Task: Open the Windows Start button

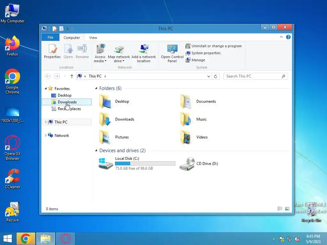Action: (x=8, y=239)
